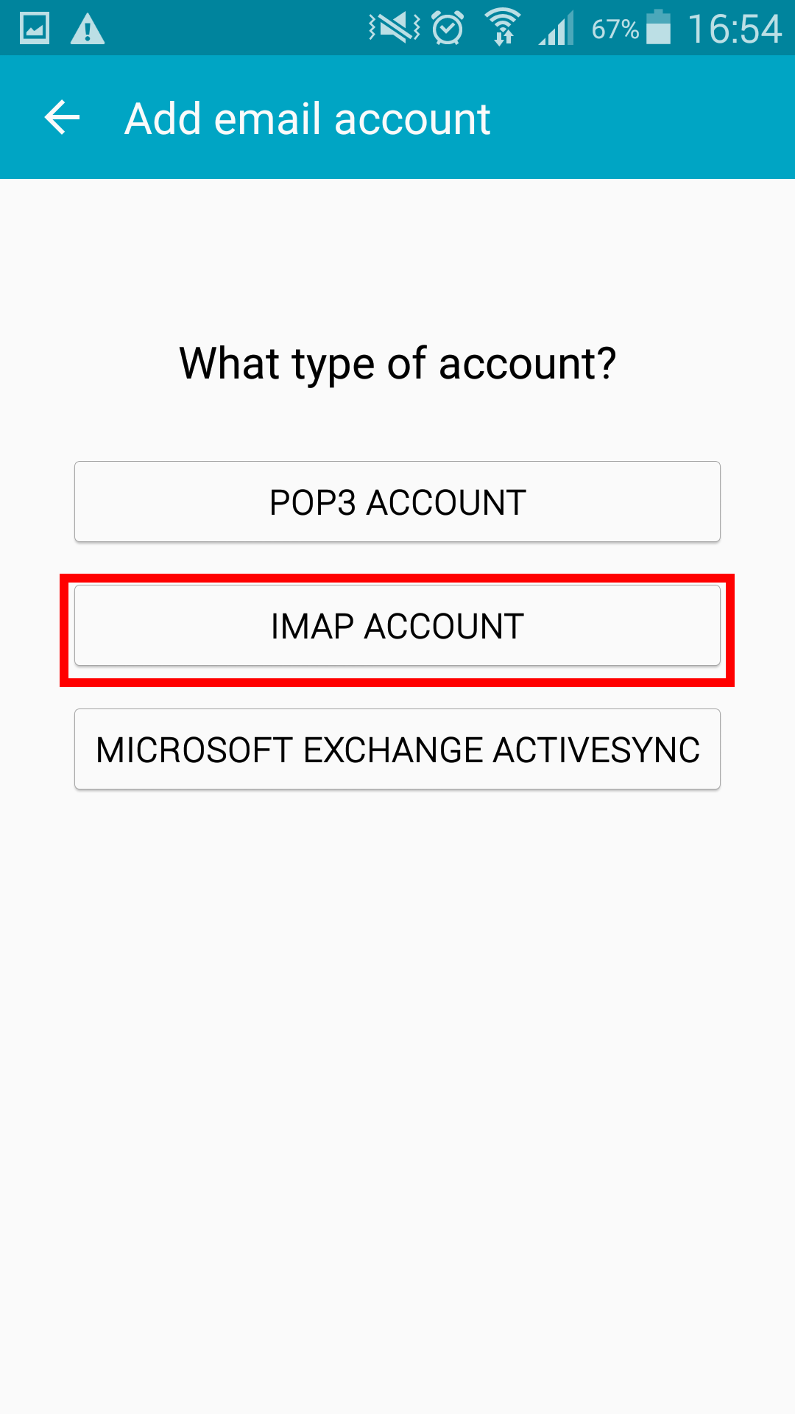
Task: Tap the battery icon in status bar
Action: point(659,28)
